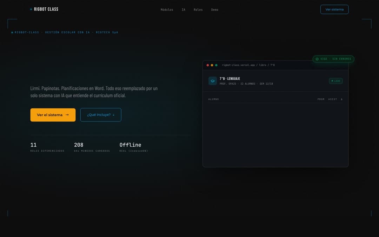
Task: Click the PROF. OPAZO · 32 ALUMNOS line
Action: [x=246, y=84]
